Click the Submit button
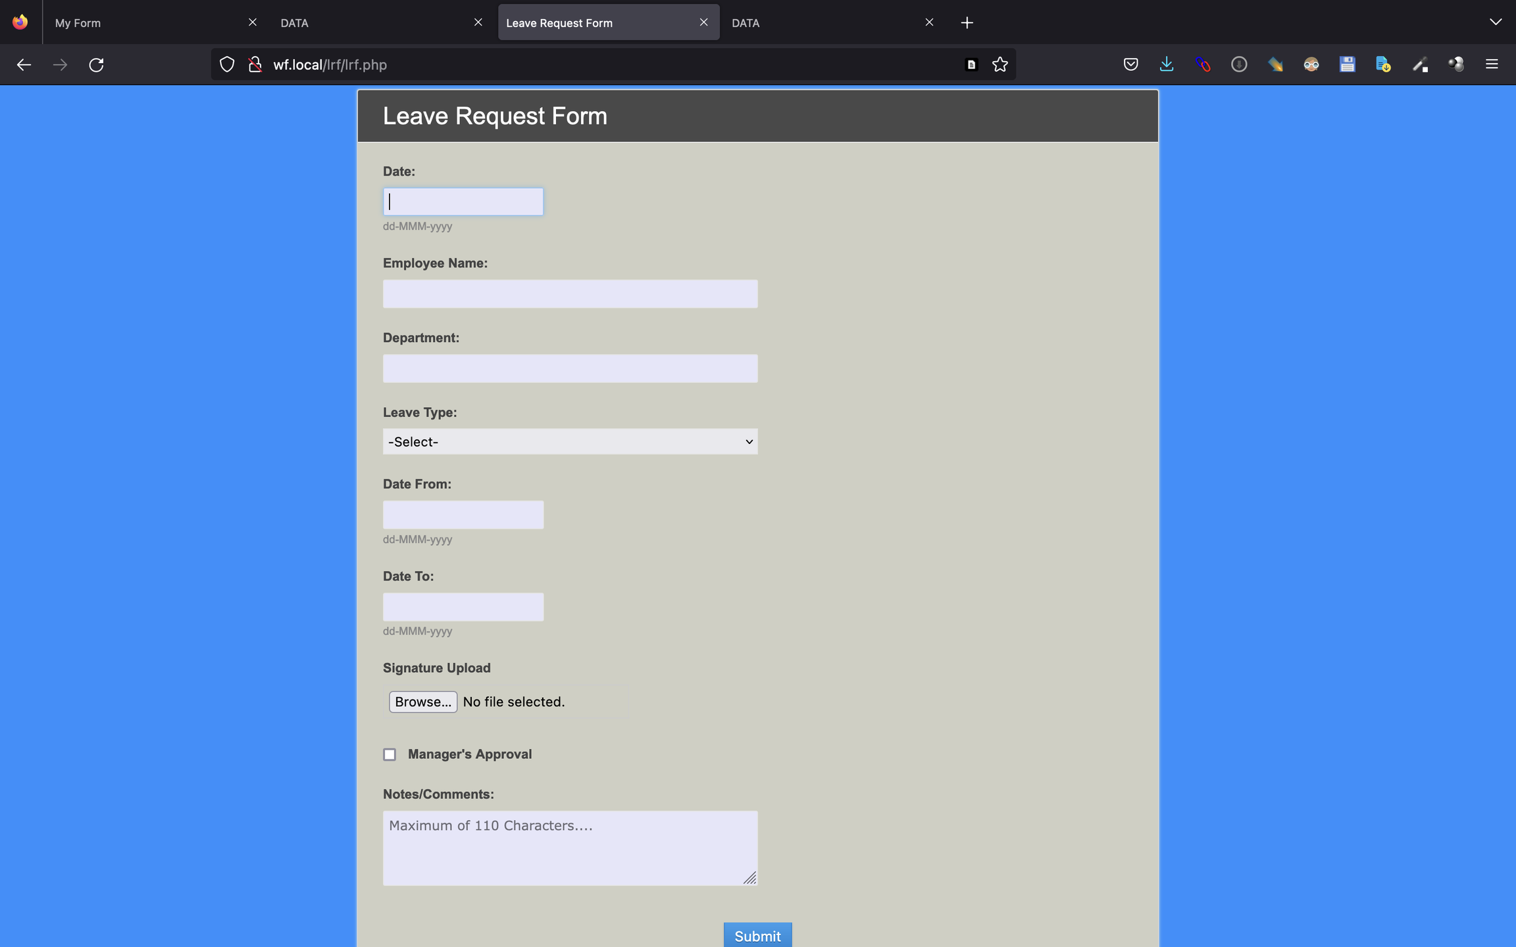Viewport: 1516px width, 947px height. point(757,935)
